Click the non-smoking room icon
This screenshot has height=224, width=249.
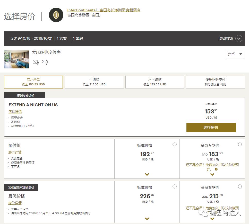[36, 62]
